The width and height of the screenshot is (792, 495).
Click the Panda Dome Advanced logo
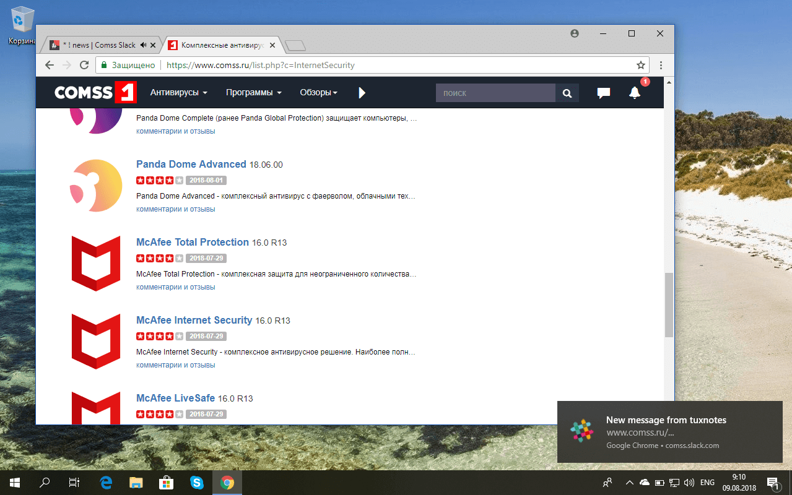(x=96, y=186)
